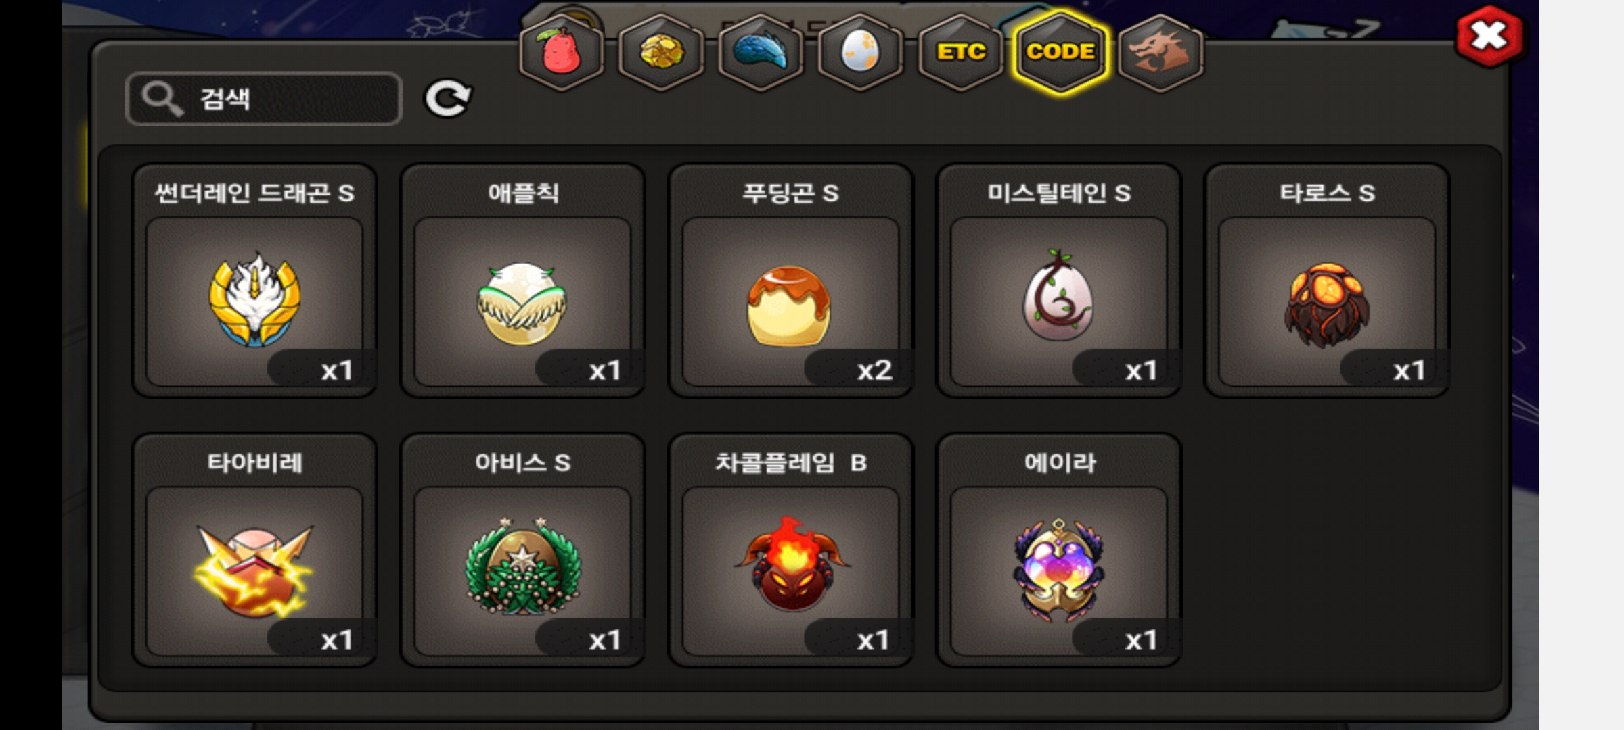Close the inventory with the red X
Viewport: 1624px width, 730px height.
[1489, 36]
